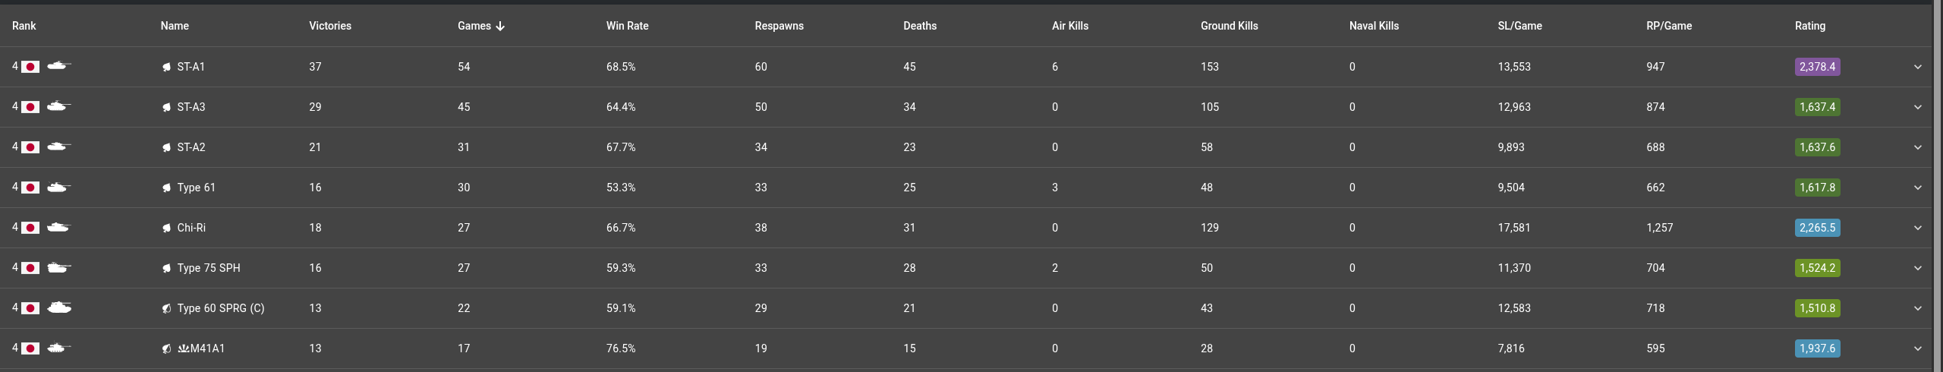Click the Japan flag in the ST-A3 row

click(30, 107)
